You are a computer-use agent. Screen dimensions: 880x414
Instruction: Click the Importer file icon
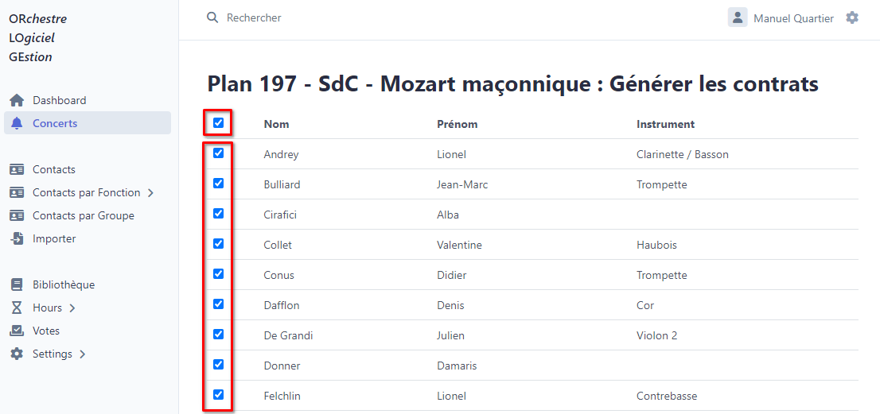click(x=17, y=239)
